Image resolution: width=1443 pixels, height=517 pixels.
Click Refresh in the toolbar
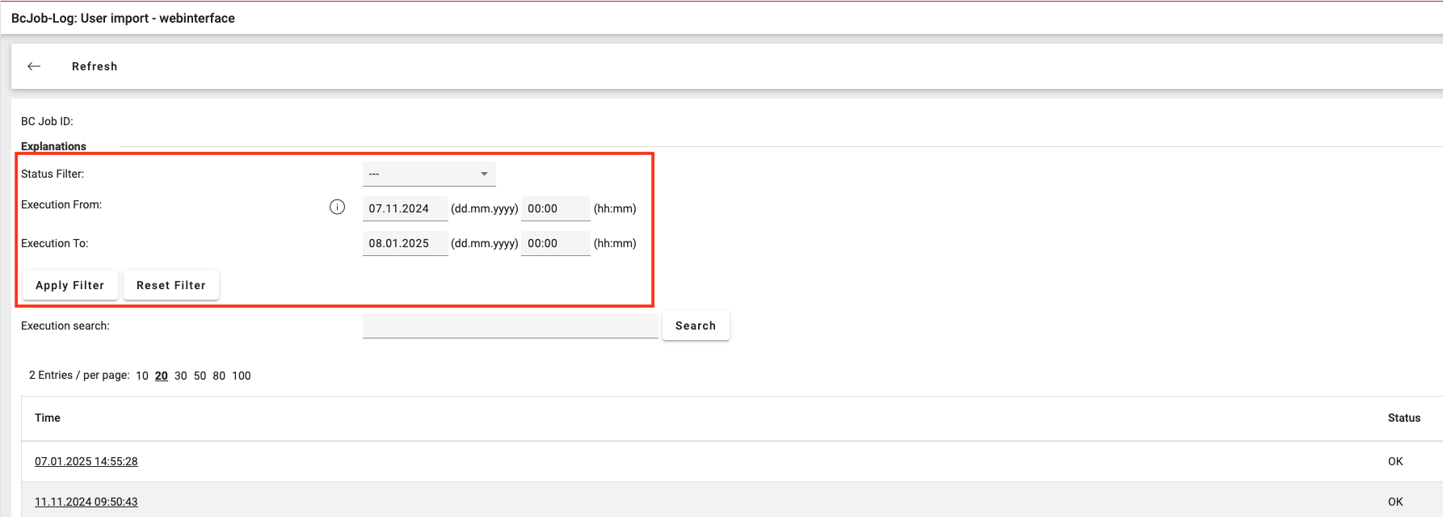(x=95, y=66)
